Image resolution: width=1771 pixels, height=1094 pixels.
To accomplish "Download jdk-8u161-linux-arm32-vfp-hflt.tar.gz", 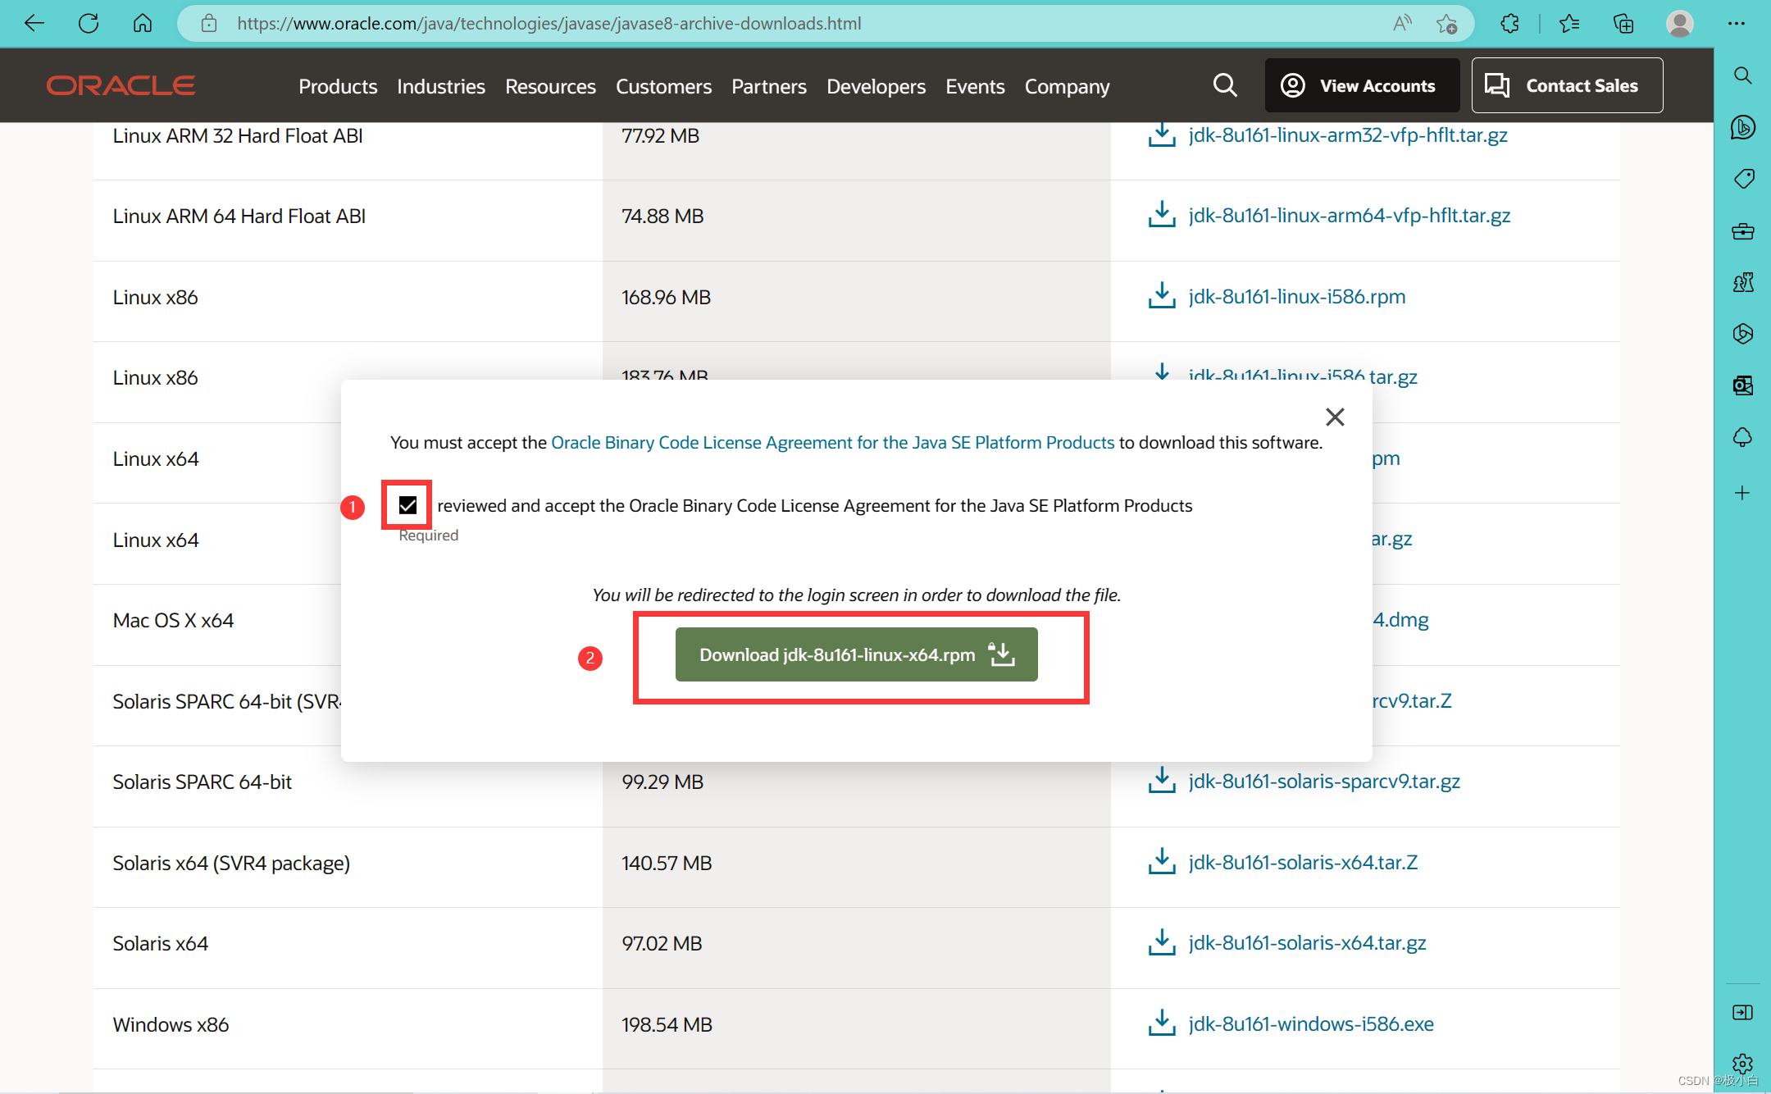I will click(x=1348, y=134).
